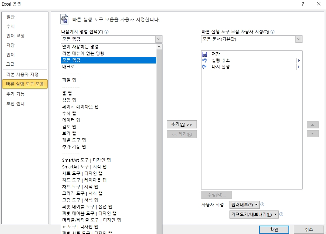This screenshot has height=234, width=326.
Task: Open the 고급 options category
Action: [x=25, y=64]
